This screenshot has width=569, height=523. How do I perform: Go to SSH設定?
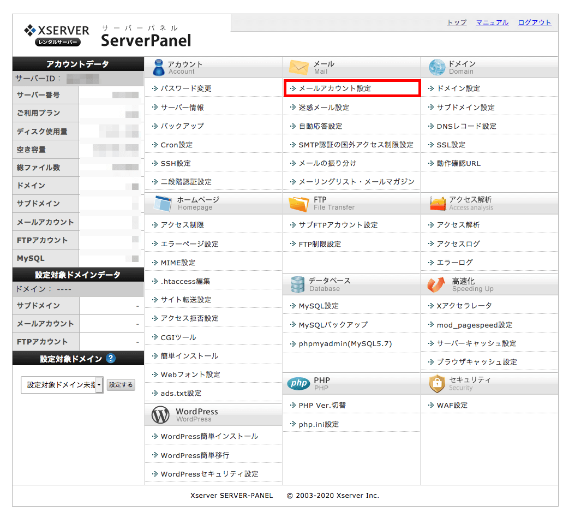pos(176,163)
